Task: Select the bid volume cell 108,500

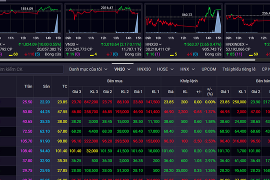Action: coord(91,170)
